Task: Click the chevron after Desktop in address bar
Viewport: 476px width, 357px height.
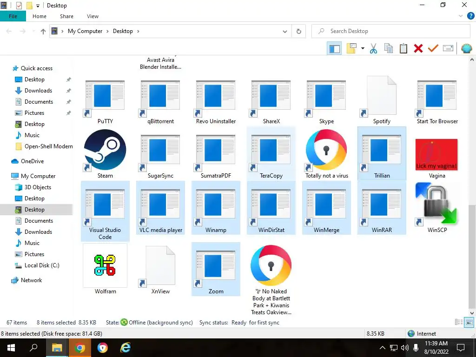Action: [x=138, y=31]
